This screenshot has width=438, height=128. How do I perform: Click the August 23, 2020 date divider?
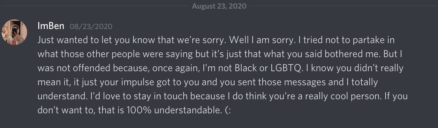coord(219,6)
